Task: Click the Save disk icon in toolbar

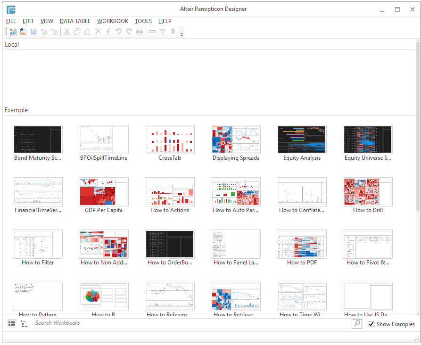Action: [33, 32]
